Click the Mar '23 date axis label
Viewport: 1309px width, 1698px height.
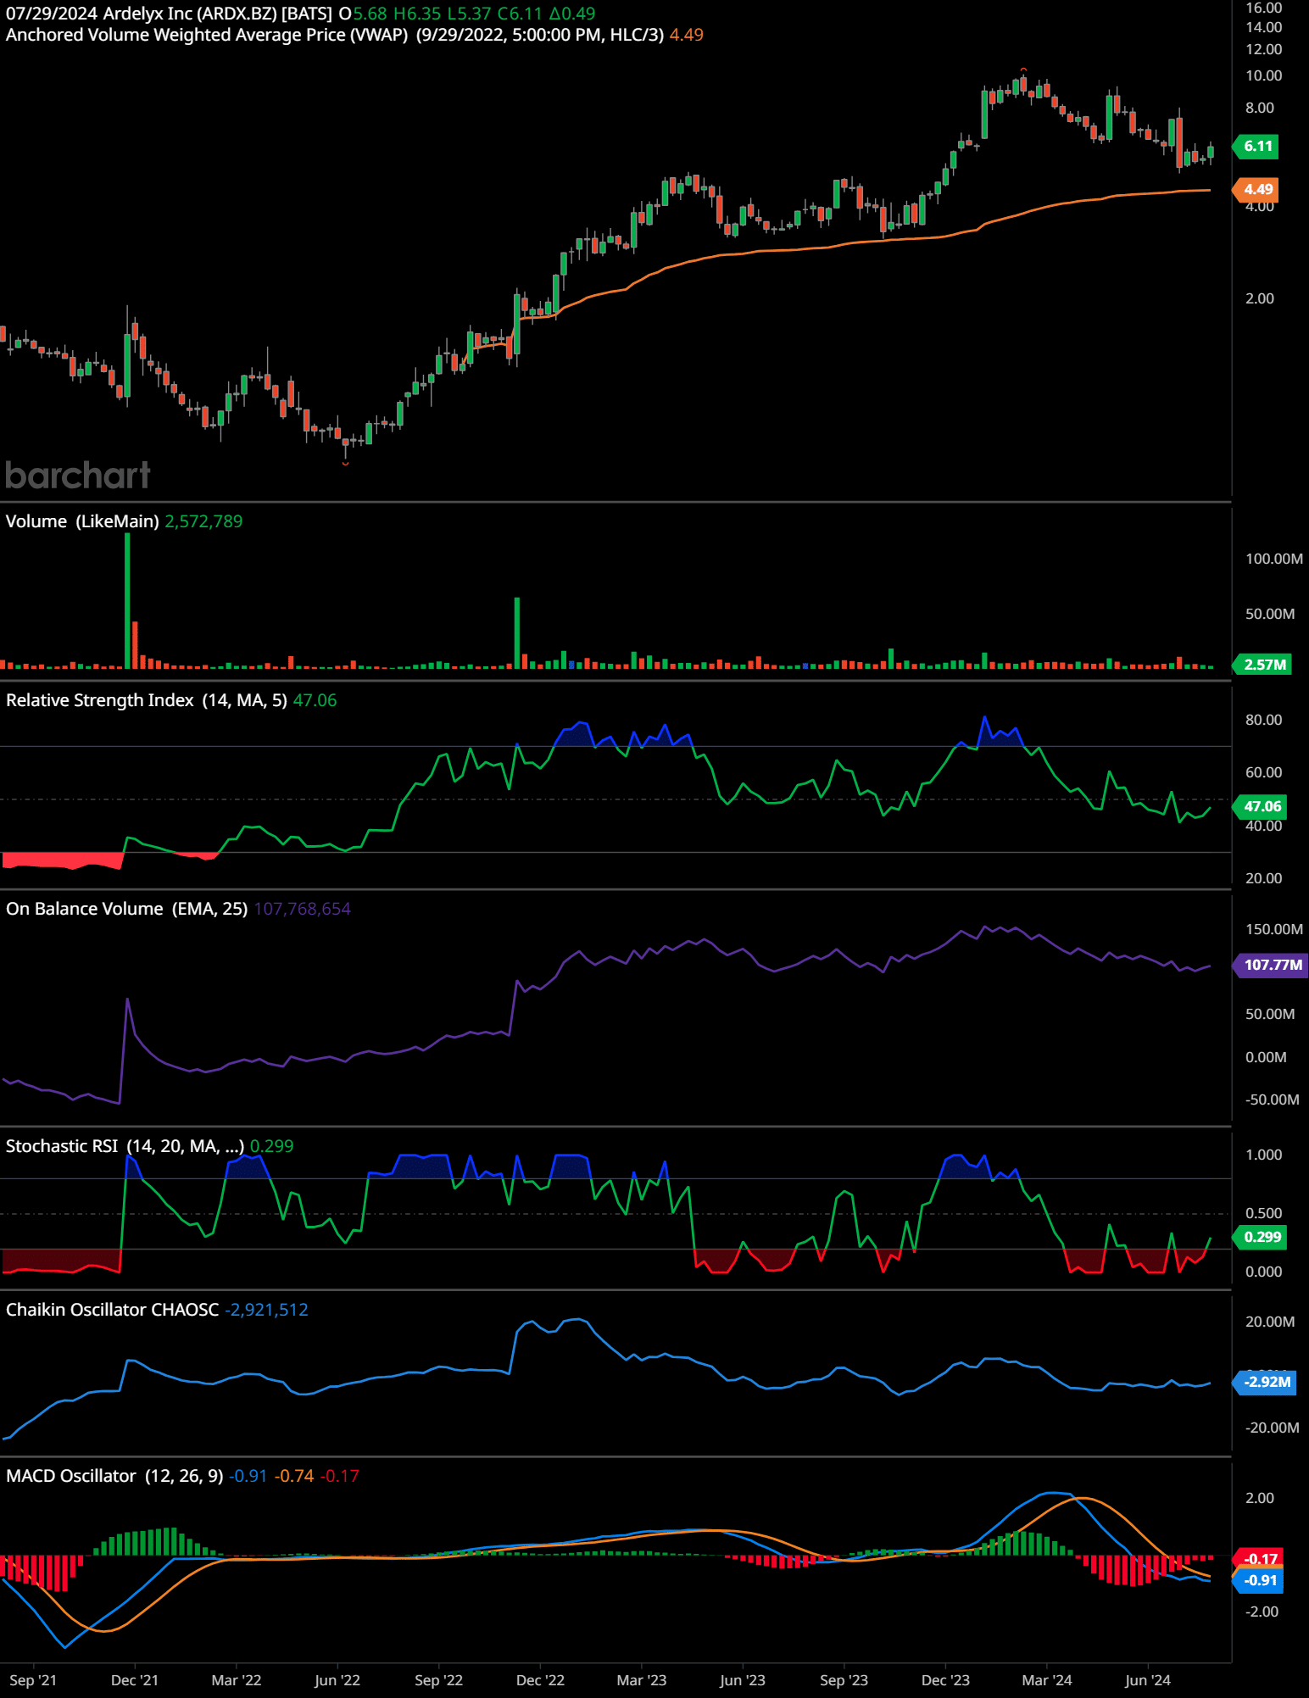642,1680
